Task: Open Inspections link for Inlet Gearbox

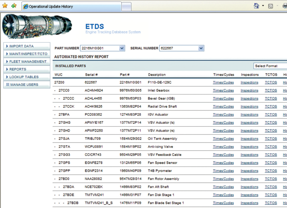Action: pyautogui.click(x=250, y=91)
